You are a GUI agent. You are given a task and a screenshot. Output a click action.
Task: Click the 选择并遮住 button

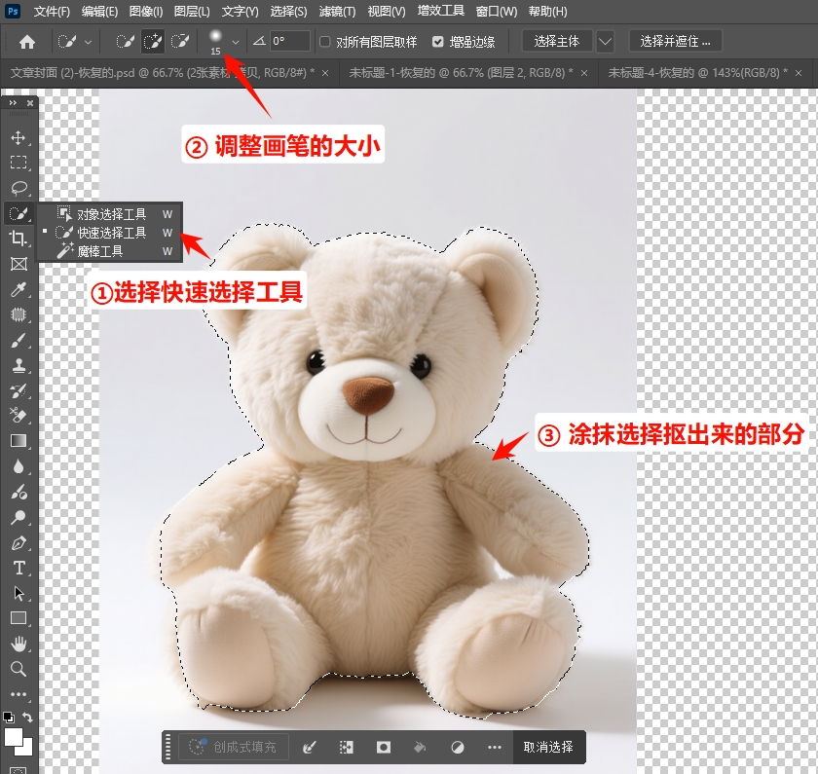click(676, 42)
